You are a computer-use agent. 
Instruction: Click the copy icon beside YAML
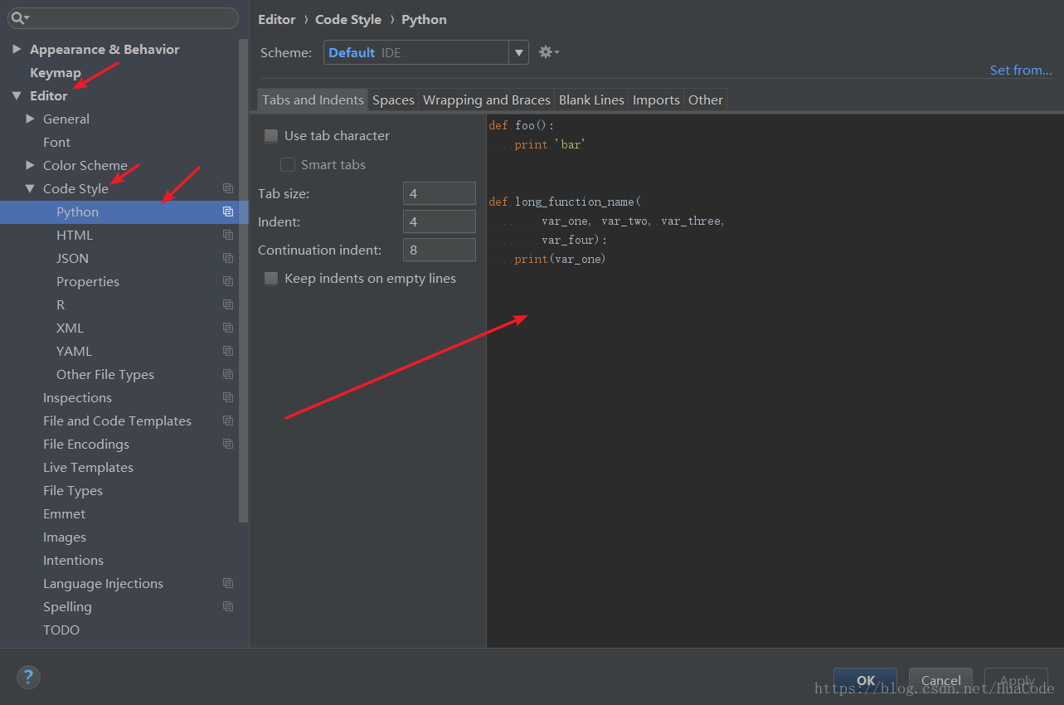[228, 351]
